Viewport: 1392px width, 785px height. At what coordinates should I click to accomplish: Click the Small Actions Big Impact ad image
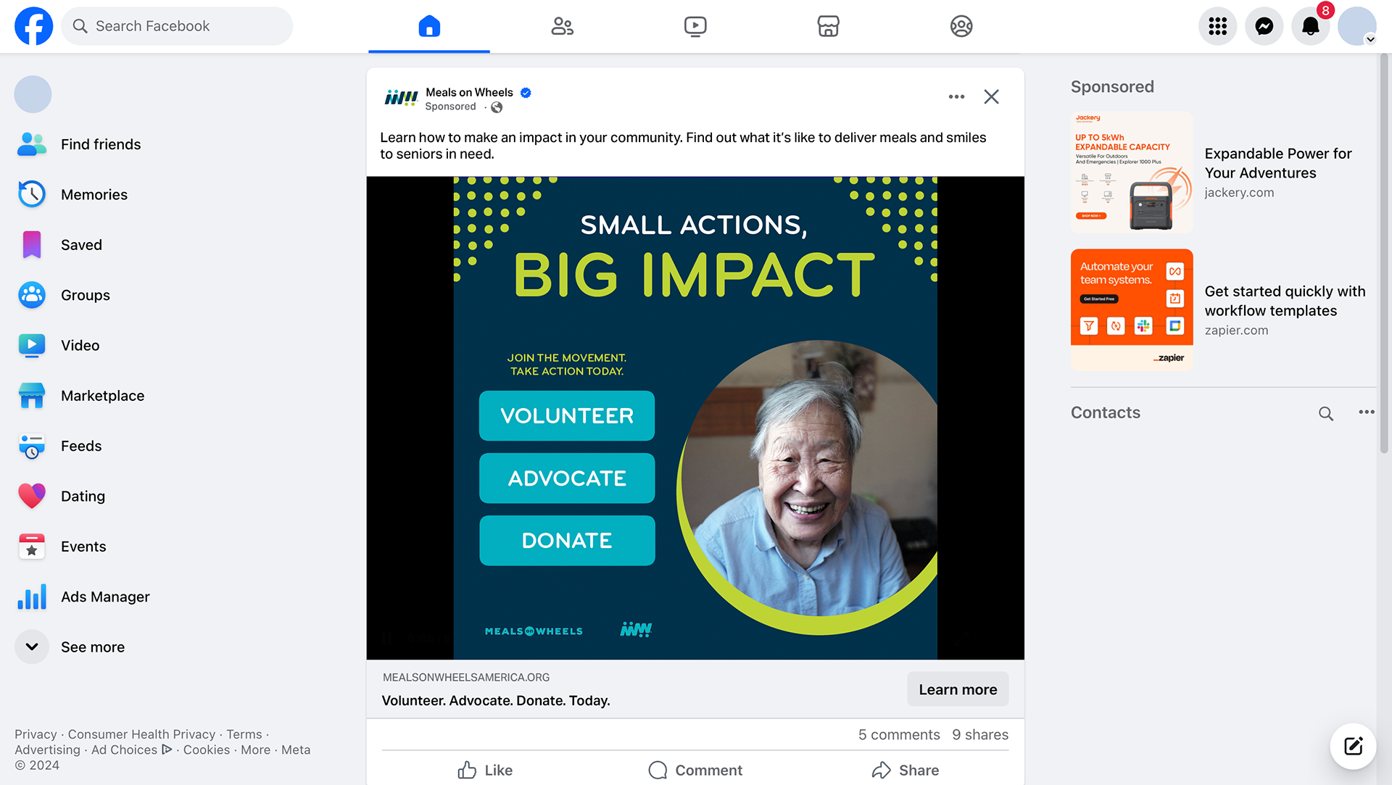(695, 418)
